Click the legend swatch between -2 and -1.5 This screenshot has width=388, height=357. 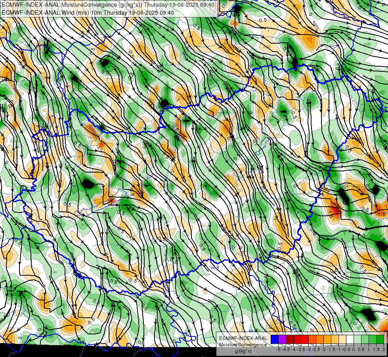327,339
